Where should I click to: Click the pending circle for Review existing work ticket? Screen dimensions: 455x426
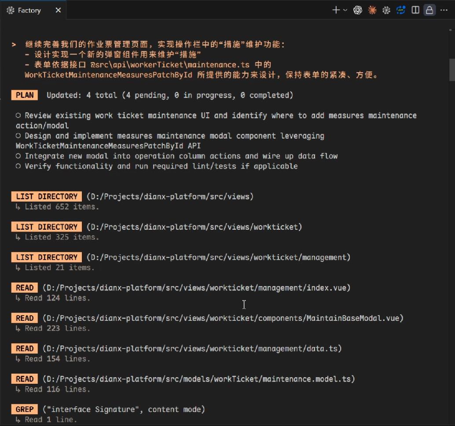(18, 115)
